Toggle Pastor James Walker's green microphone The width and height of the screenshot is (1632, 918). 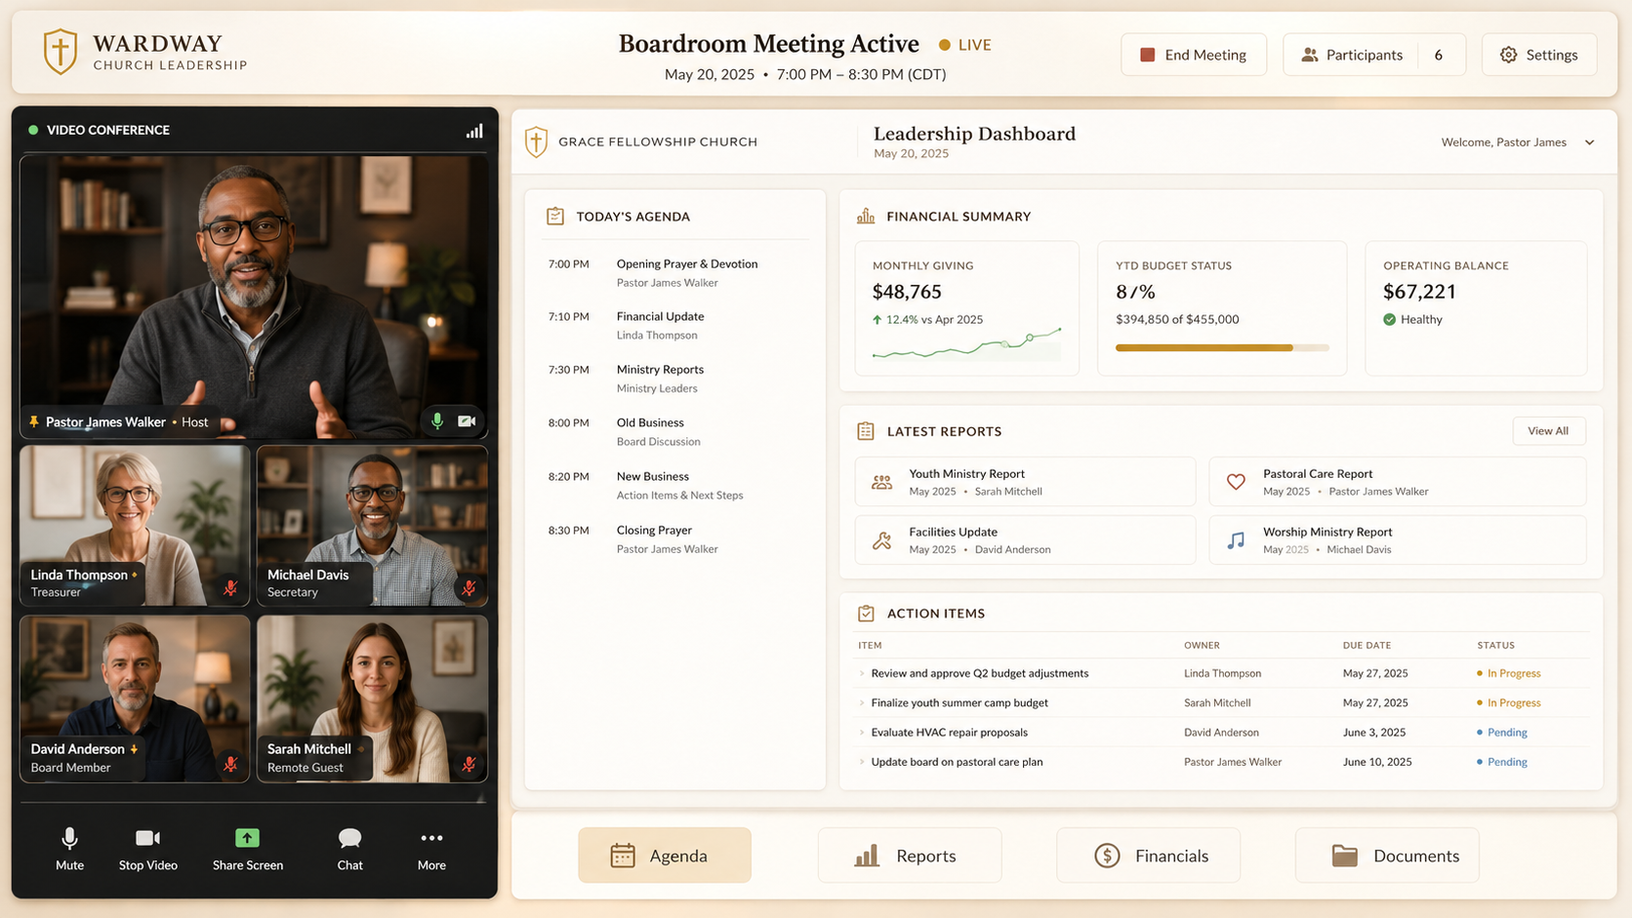(x=437, y=421)
